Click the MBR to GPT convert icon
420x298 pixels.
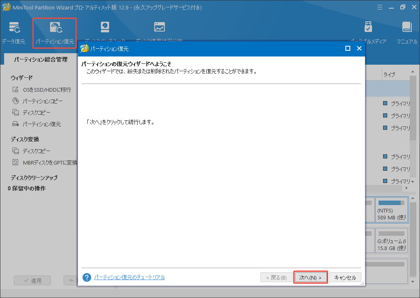[16, 163]
